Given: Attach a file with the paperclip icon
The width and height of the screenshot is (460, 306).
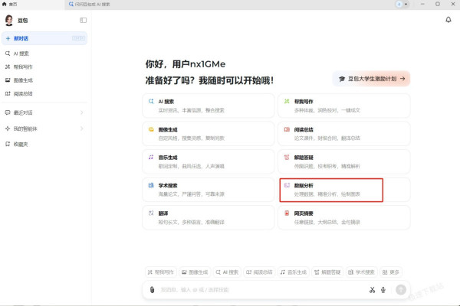Looking at the screenshot, I should (x=152, y=290).
